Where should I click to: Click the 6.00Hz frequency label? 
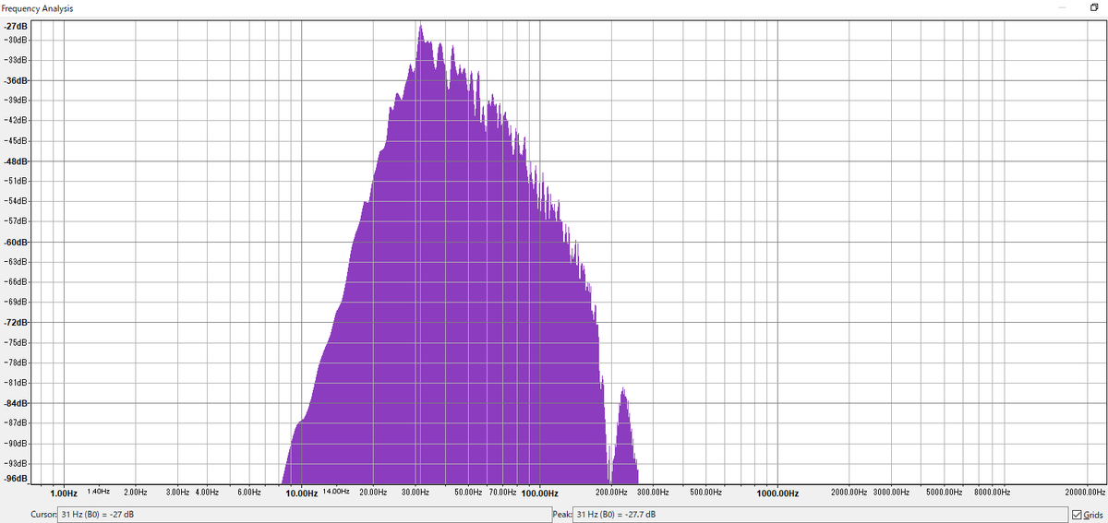[249, 493]
